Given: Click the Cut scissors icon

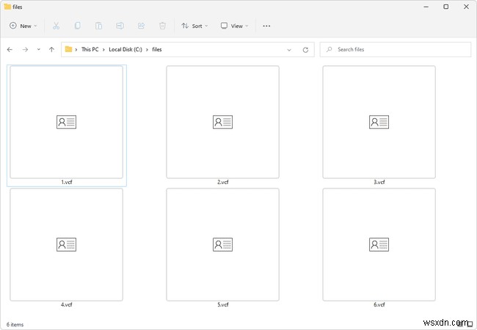Looking at the screenshot, I should (56, 26).
